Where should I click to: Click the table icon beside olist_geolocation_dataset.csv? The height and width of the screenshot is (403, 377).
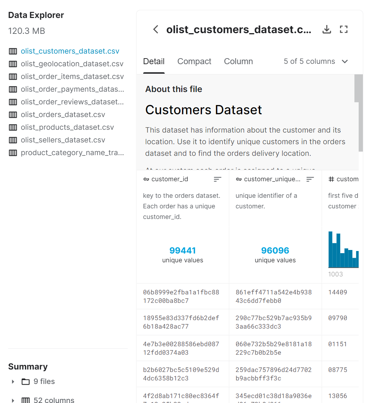(x=13, y=64)
